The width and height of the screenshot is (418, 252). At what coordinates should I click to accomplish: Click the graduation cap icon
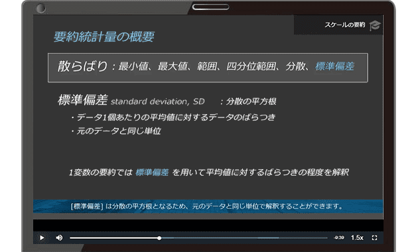[x=375, y=26]
